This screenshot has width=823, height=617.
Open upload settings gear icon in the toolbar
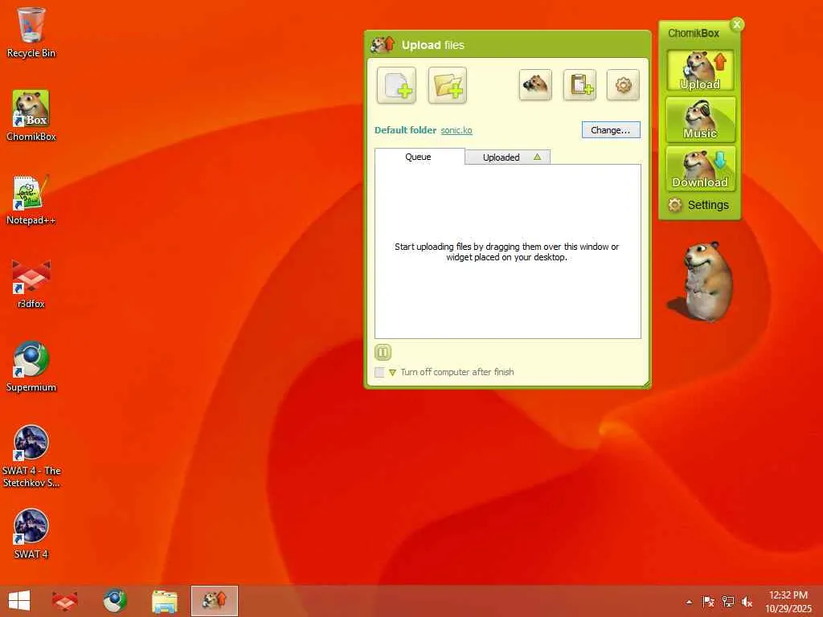tap(623, 84)
